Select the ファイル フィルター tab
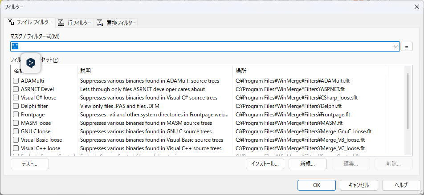This screenshot has height=195, width=424. (30, 22)
